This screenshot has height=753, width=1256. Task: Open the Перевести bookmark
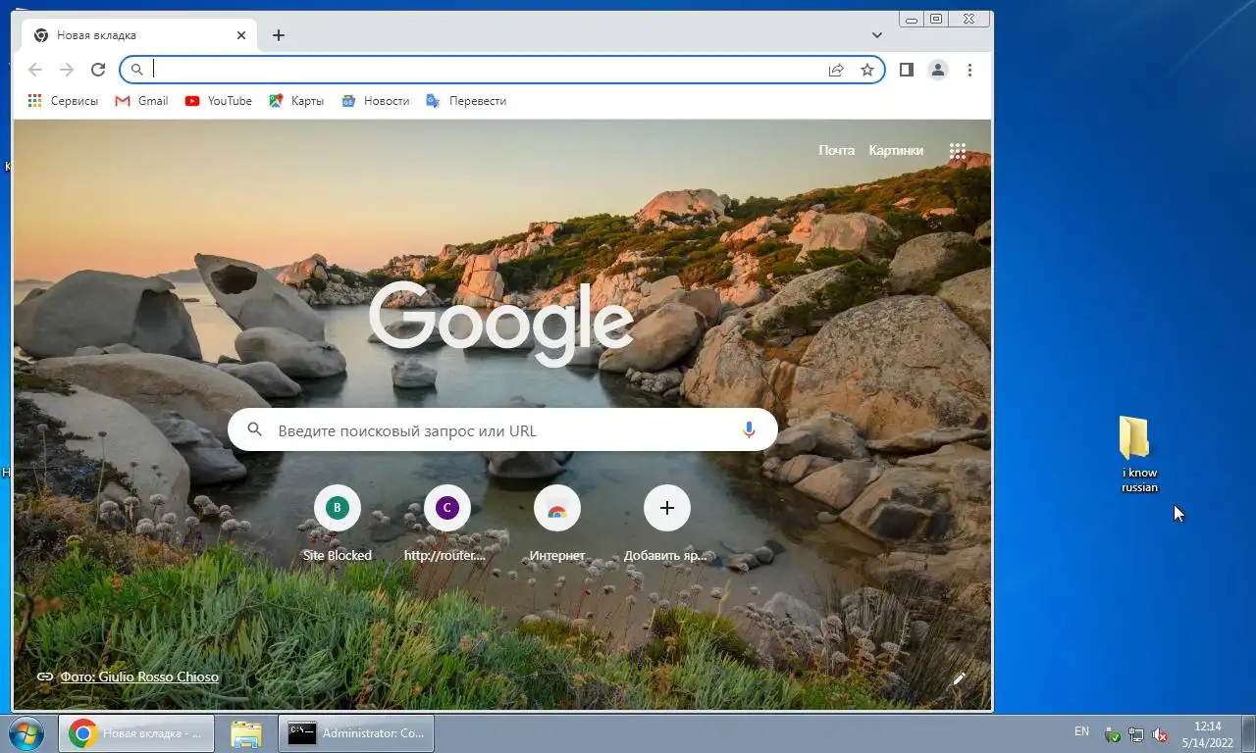(x=466, y=101)
